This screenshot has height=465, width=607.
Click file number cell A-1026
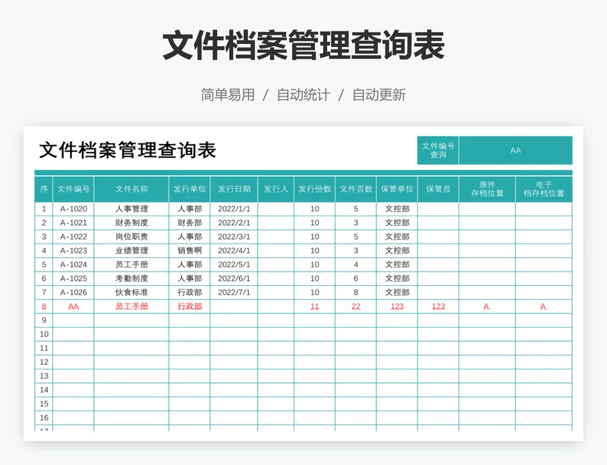pyautogui.click(x=74, y=293)
